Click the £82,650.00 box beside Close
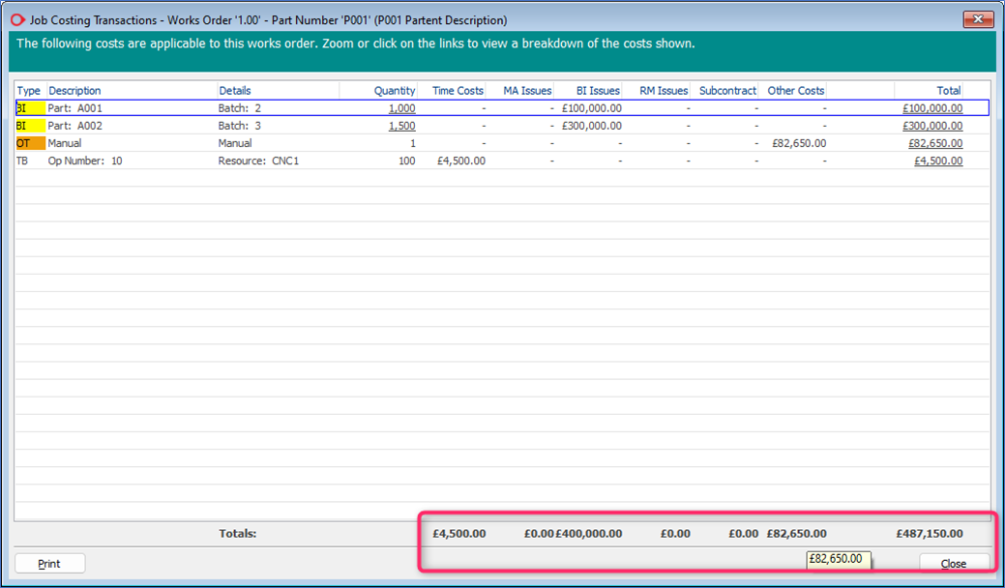Viewport: 1005px width, 588px height. coord(838,560)
